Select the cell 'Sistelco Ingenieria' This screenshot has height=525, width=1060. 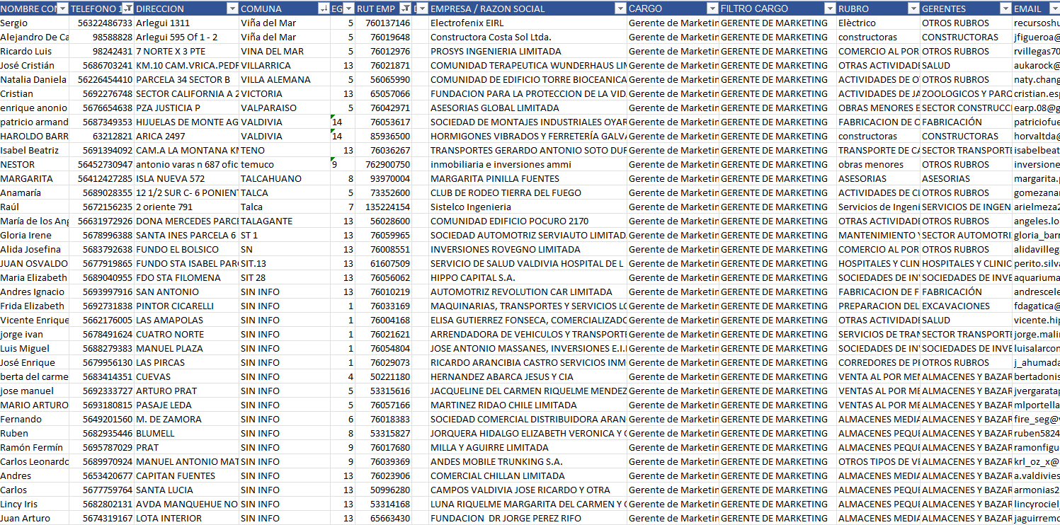(528, 207)
